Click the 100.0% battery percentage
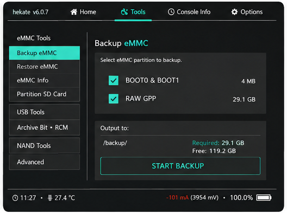This screenshot has height=213, width=287. click(x=241, y=198)
